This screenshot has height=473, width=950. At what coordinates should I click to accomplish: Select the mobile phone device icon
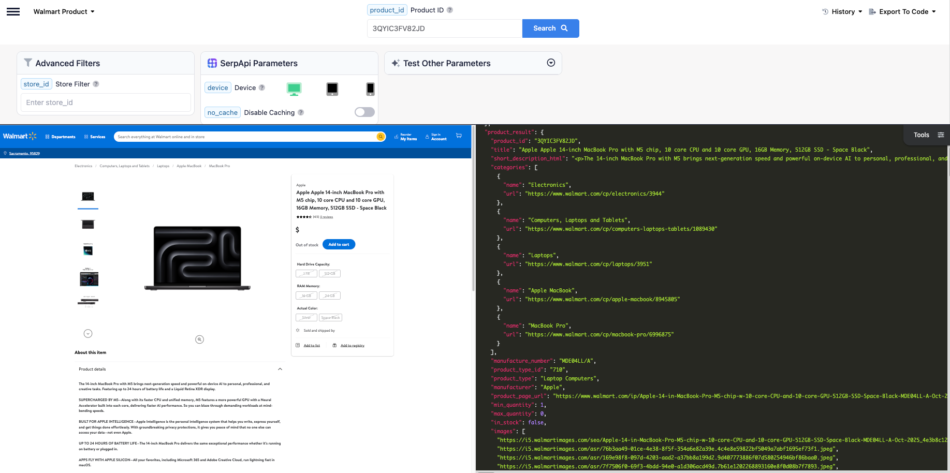coord(370,89)
